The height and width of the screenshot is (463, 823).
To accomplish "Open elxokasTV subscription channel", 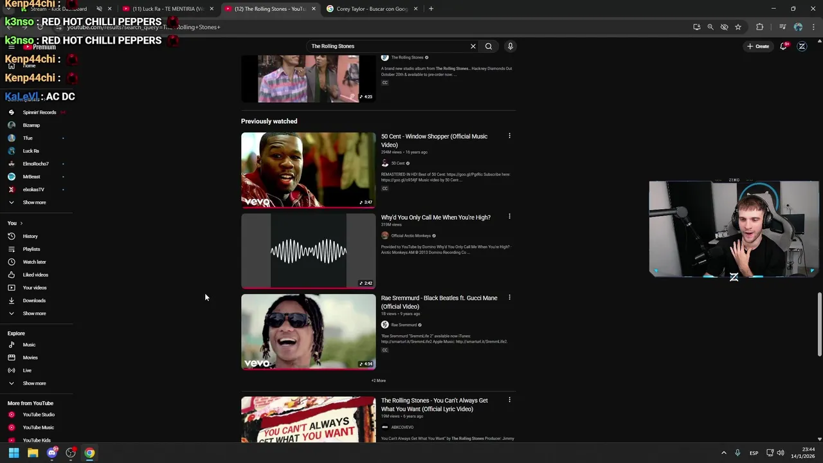I will [33, 190].
